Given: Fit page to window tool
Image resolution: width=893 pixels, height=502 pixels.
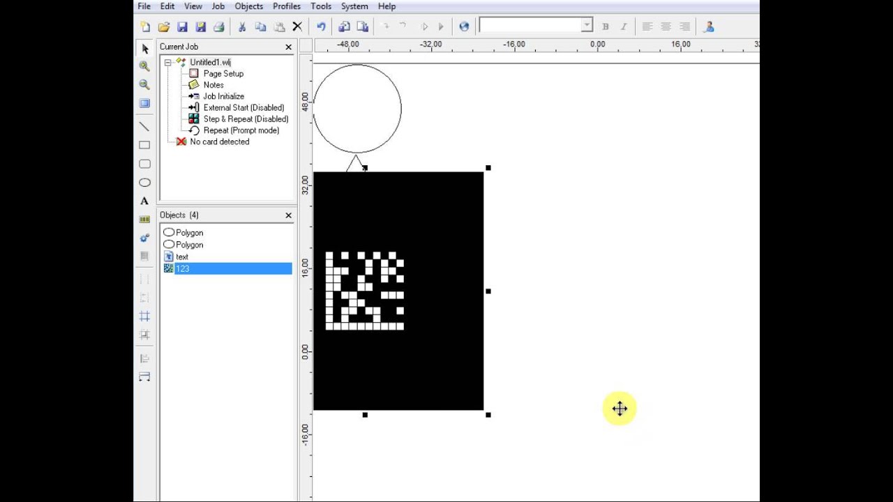Looking at the screenshot, I should [x=144, y=103].
